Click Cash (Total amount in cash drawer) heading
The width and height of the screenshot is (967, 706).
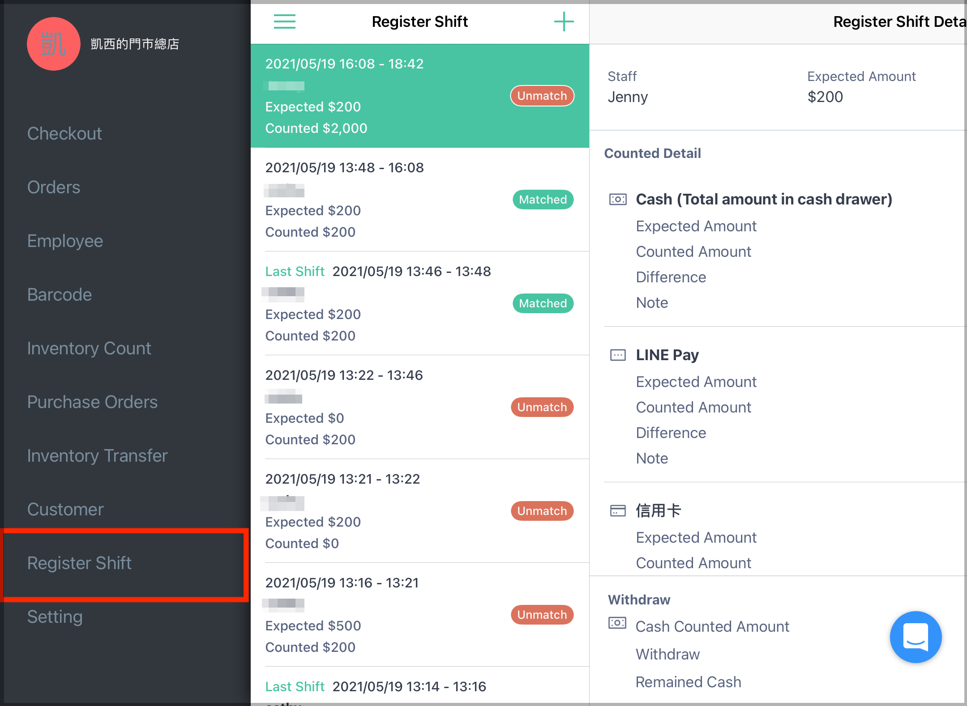pos(764,199)
